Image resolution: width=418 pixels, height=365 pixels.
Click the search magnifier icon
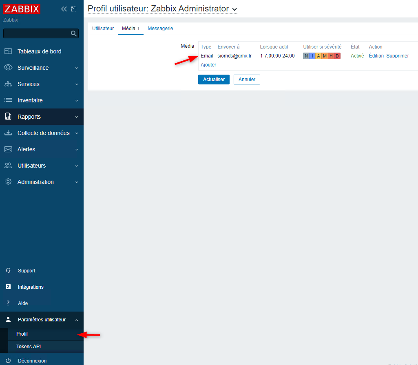pos(74,33)
